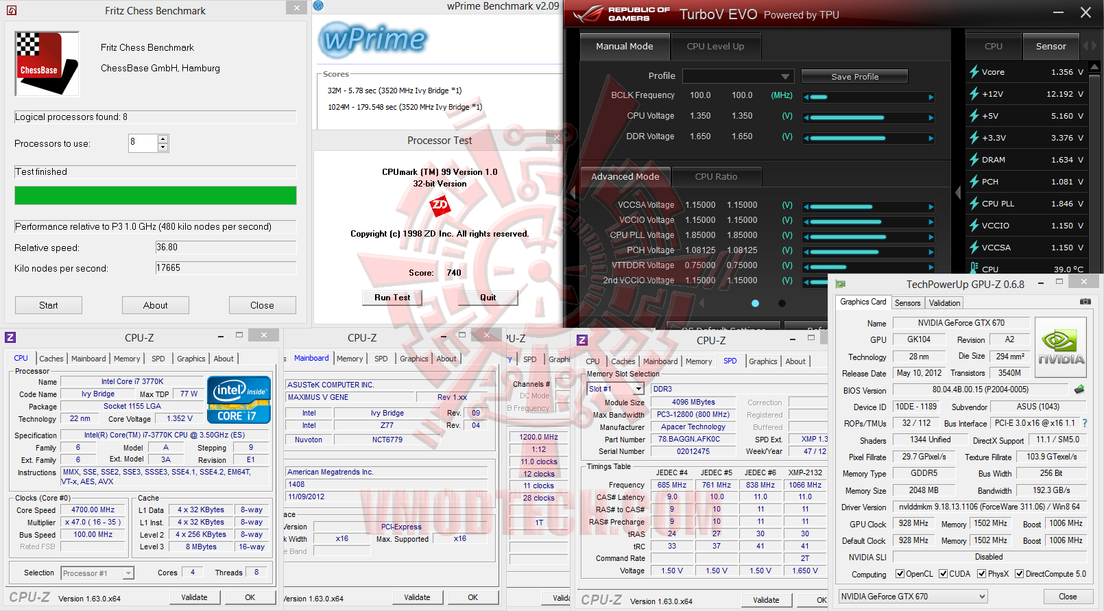Screen dimensions: 1104x611
Task: Click the About button in Fritz Chess Benchmark
Action: (x=156, y=305)
